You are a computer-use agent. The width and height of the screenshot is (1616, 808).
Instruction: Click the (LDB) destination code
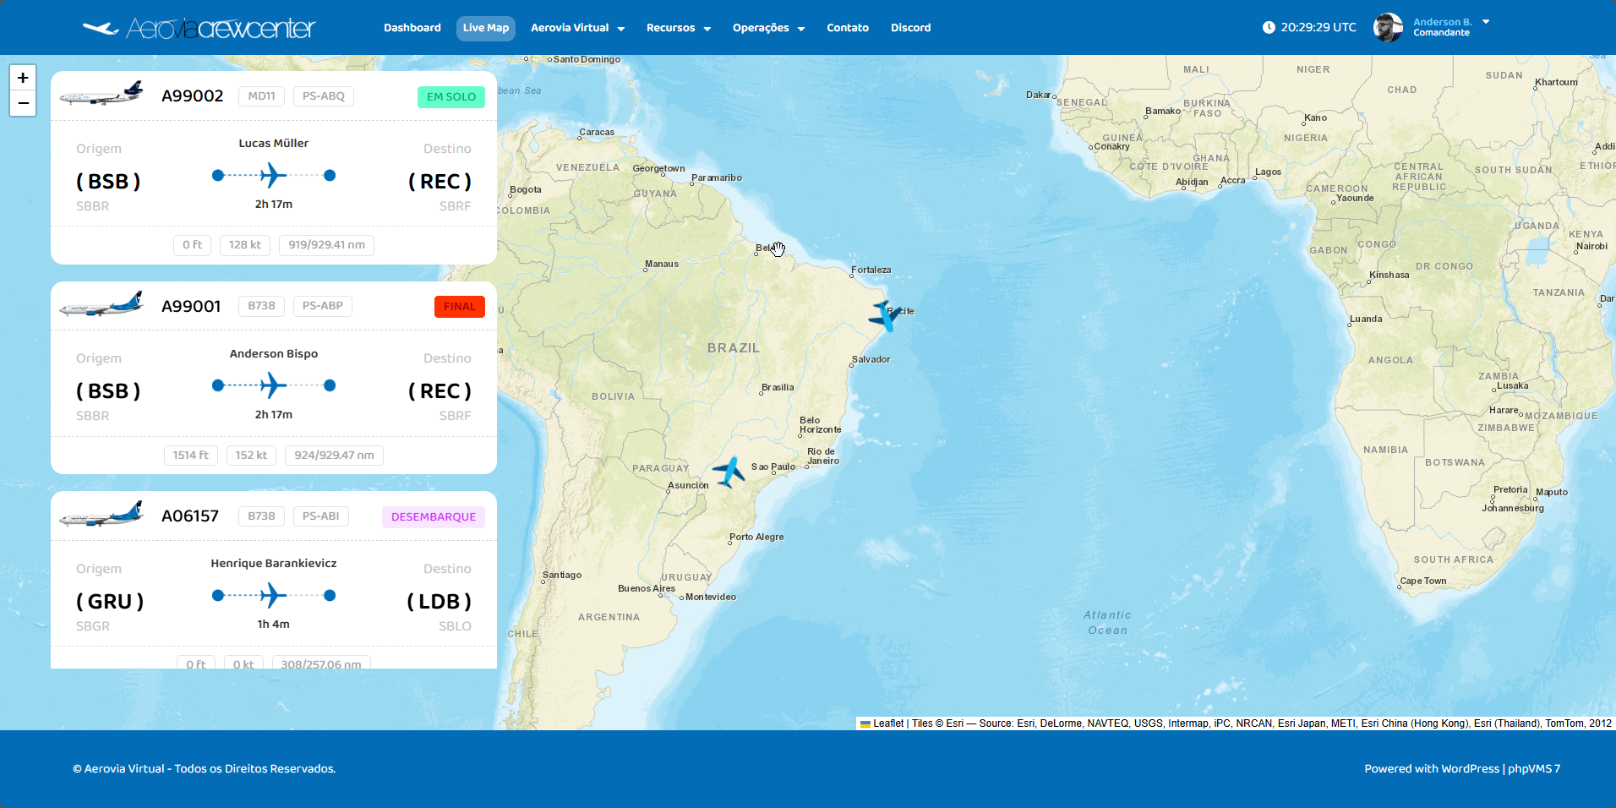tap(439, 602)
